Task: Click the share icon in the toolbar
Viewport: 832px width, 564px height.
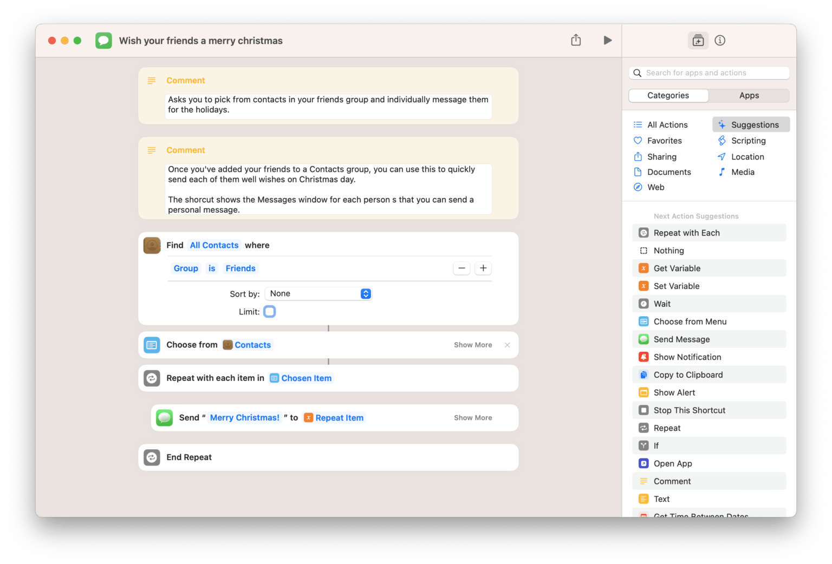Action: (x=576, y=41)
